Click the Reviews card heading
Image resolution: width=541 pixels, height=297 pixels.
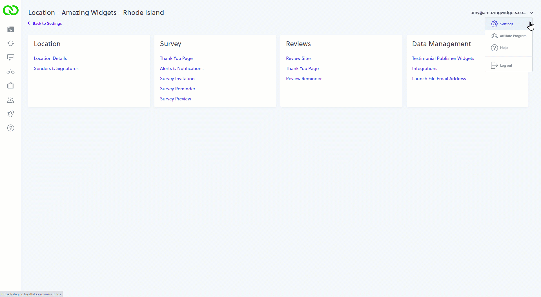tap(298, 44)
